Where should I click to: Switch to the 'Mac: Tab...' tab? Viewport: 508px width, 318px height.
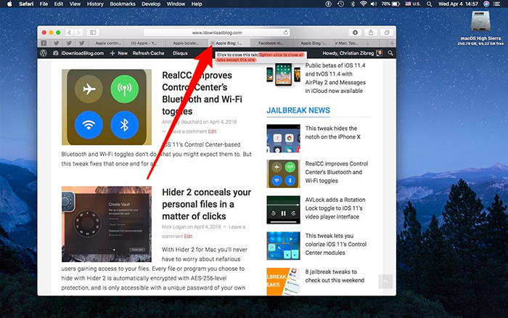click(x=348, y=43)
